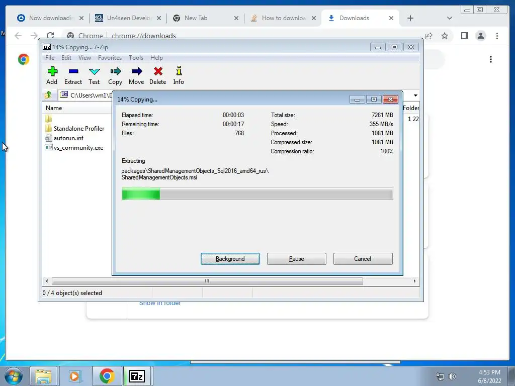The width and height of the screenshot is (515, 386).
Task: Click the Extract toolbar icon
Action: (x=73, y=75)
